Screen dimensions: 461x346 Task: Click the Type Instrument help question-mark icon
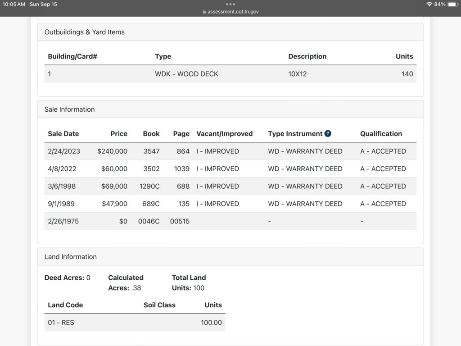pos(328,133)
